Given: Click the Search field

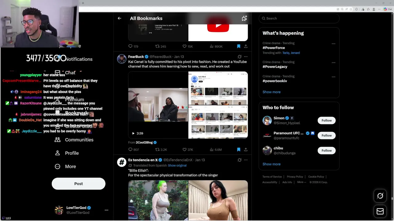Looking at the screenshot, I should (299, 18).
